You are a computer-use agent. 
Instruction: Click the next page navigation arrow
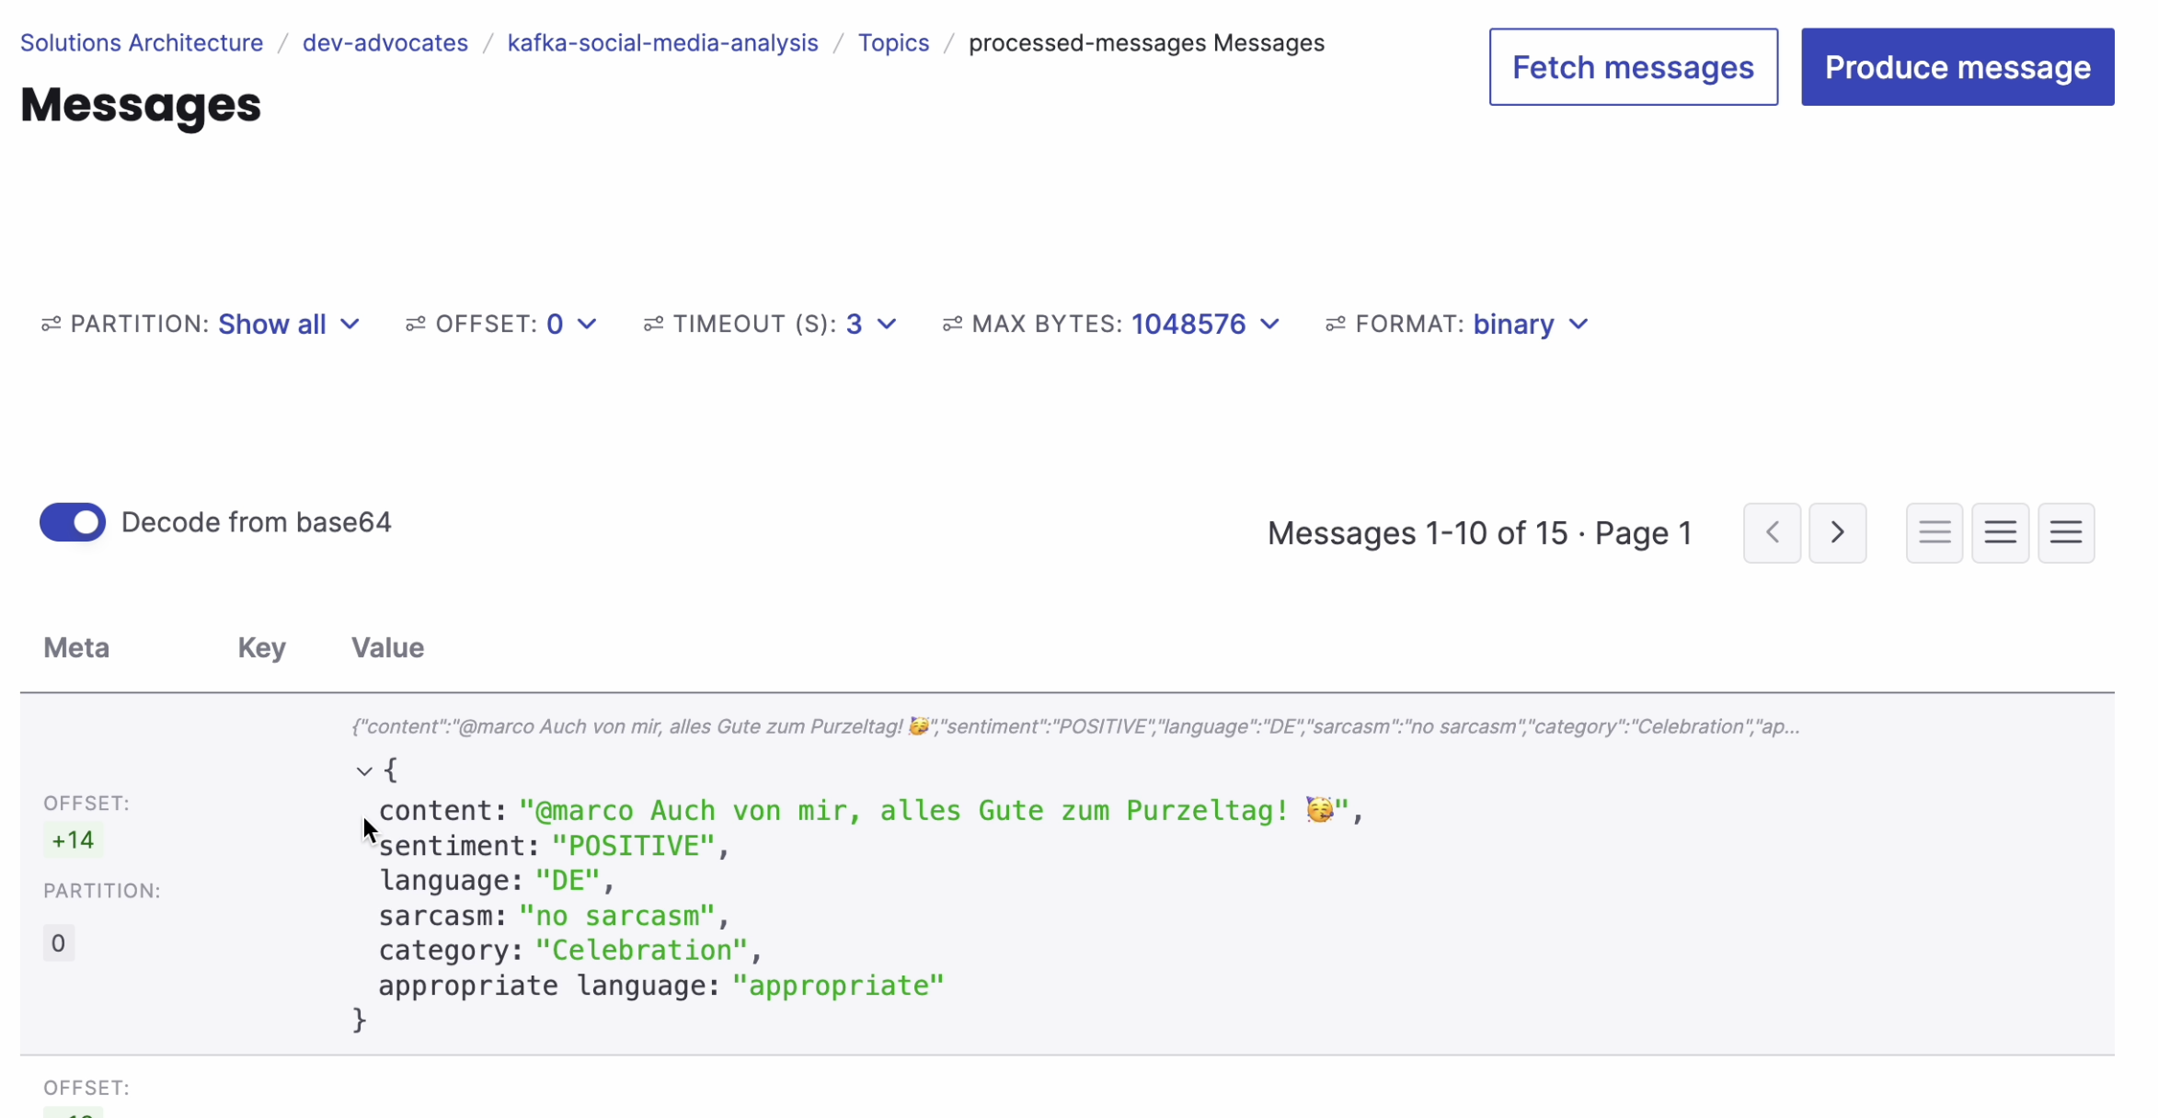[1837, 532]
